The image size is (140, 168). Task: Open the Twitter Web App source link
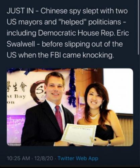tap(78, 158)
